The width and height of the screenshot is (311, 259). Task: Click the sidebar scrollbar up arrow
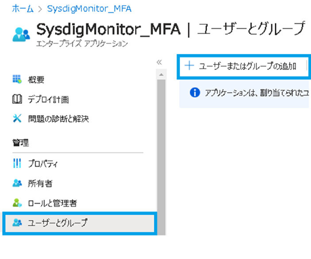(161, 75)
